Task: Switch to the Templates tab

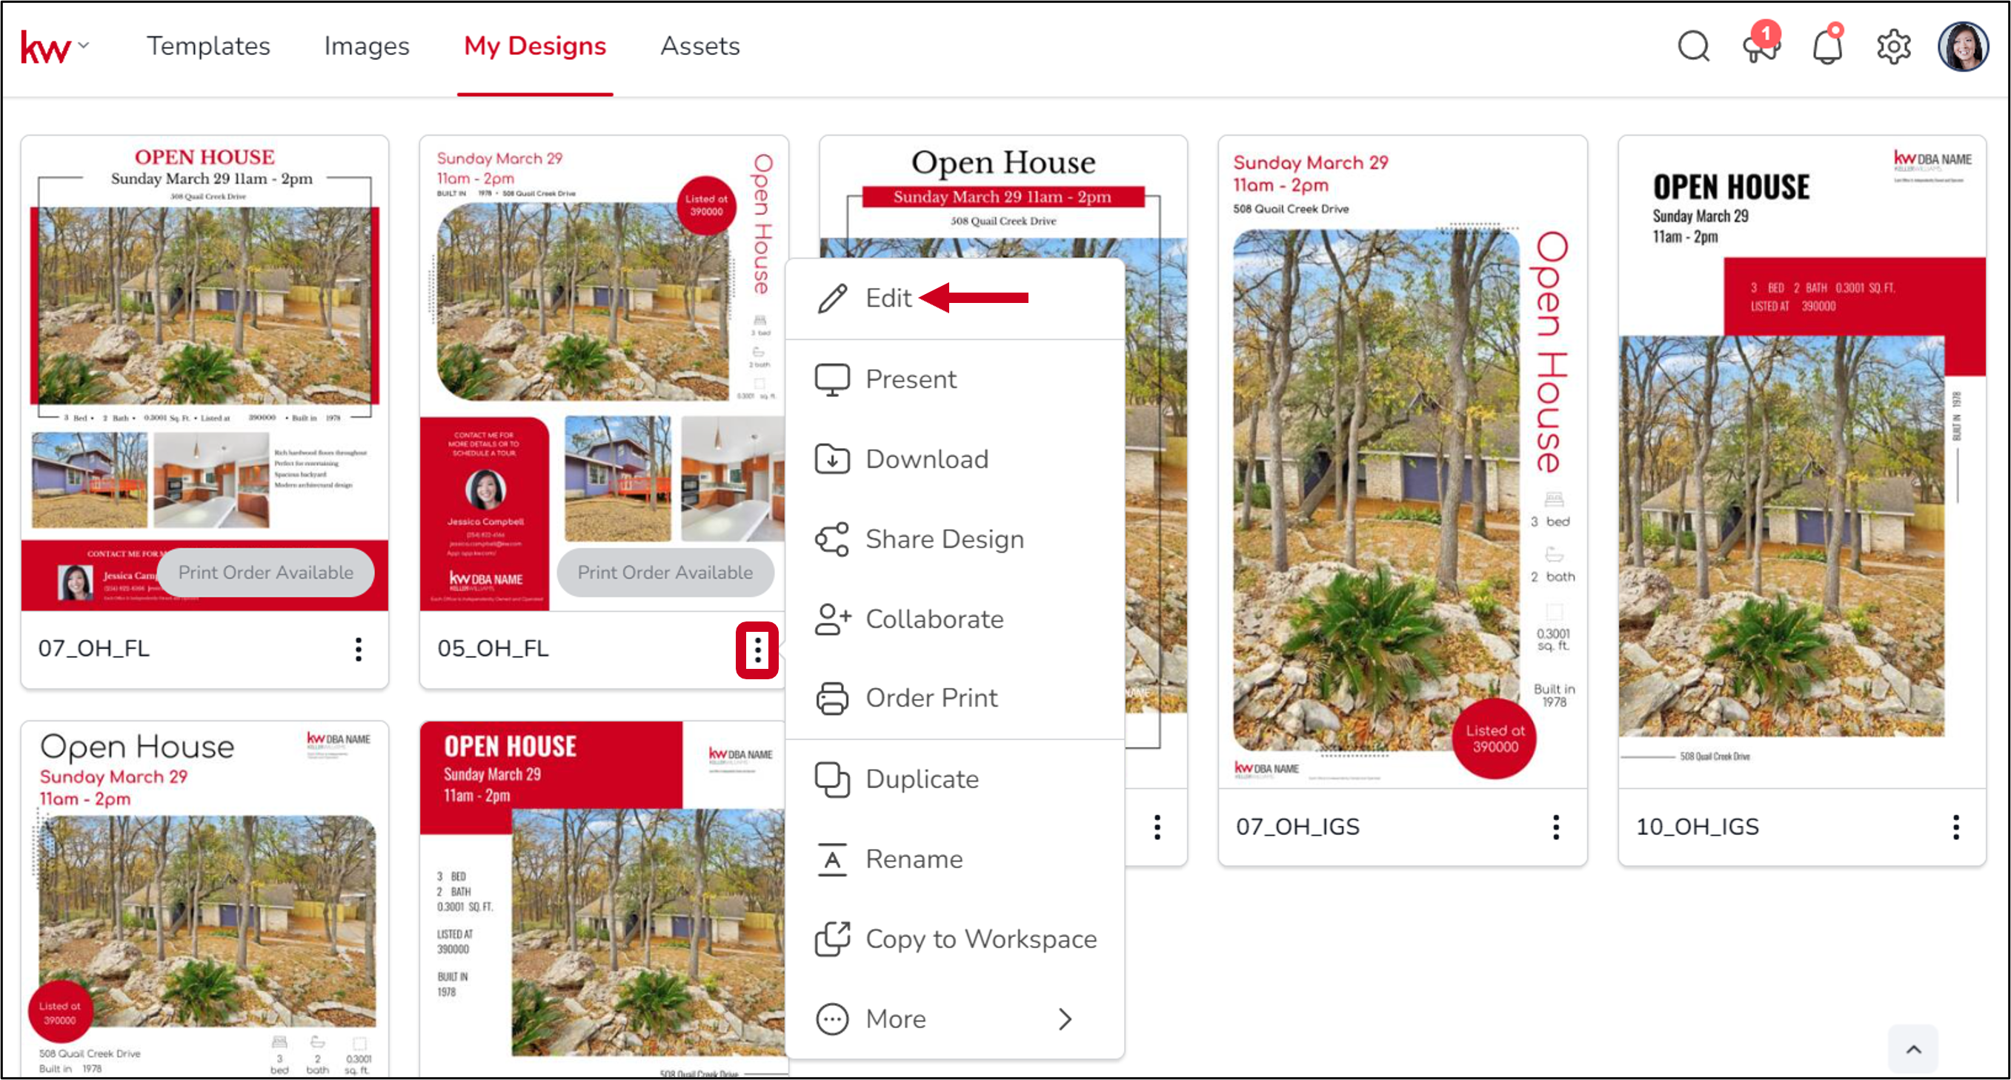Action: pos(207,46)
